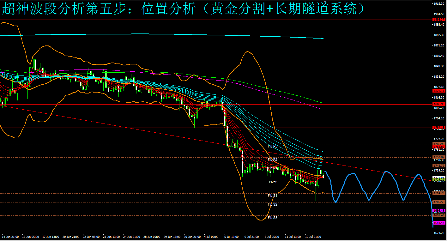Click the red 1808.93 price tag
This screenshot has width=447, height=241.
coord(439,104)
